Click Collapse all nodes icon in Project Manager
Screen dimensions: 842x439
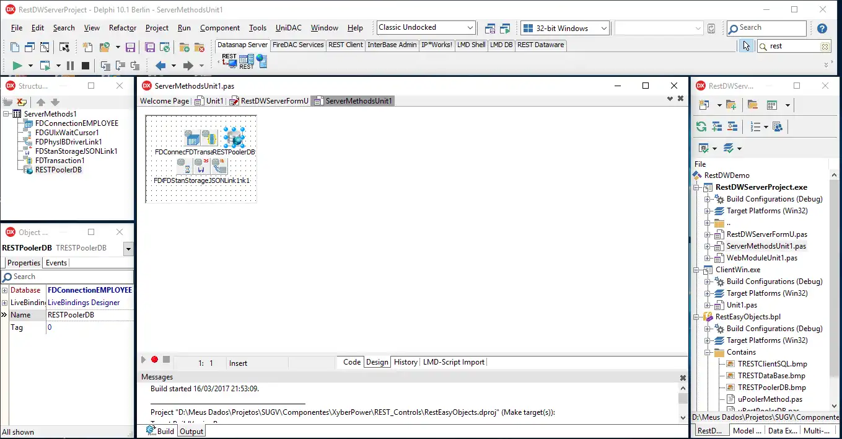pos(732,126)
